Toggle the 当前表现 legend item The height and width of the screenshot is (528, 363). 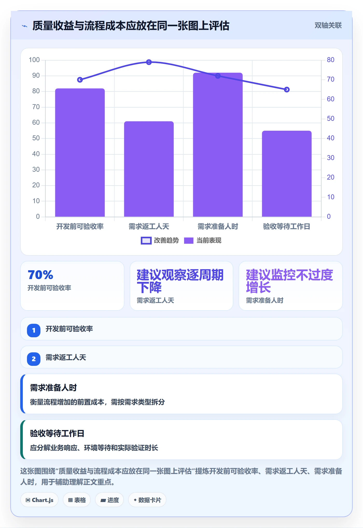click(x=203, y=241)
